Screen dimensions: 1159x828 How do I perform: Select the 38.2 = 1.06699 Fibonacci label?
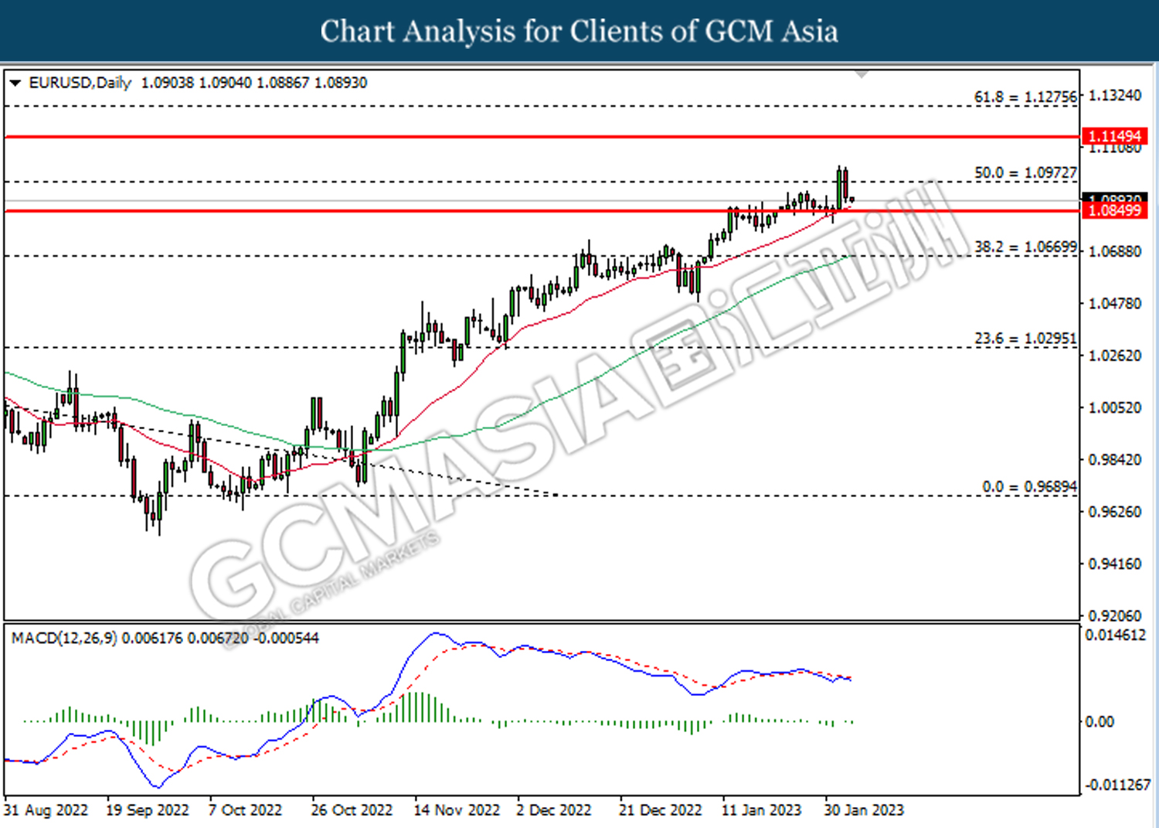(x=1025, y=247)
